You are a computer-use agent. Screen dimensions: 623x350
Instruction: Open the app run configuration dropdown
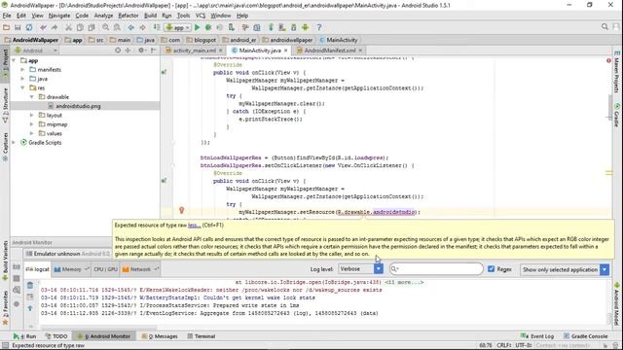pyautogui.click(x=177, y=28)
